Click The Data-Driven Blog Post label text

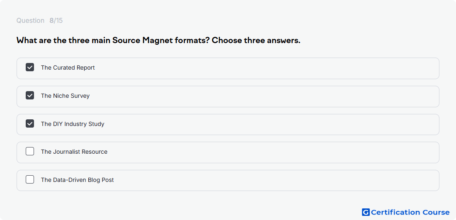point(78,180)
